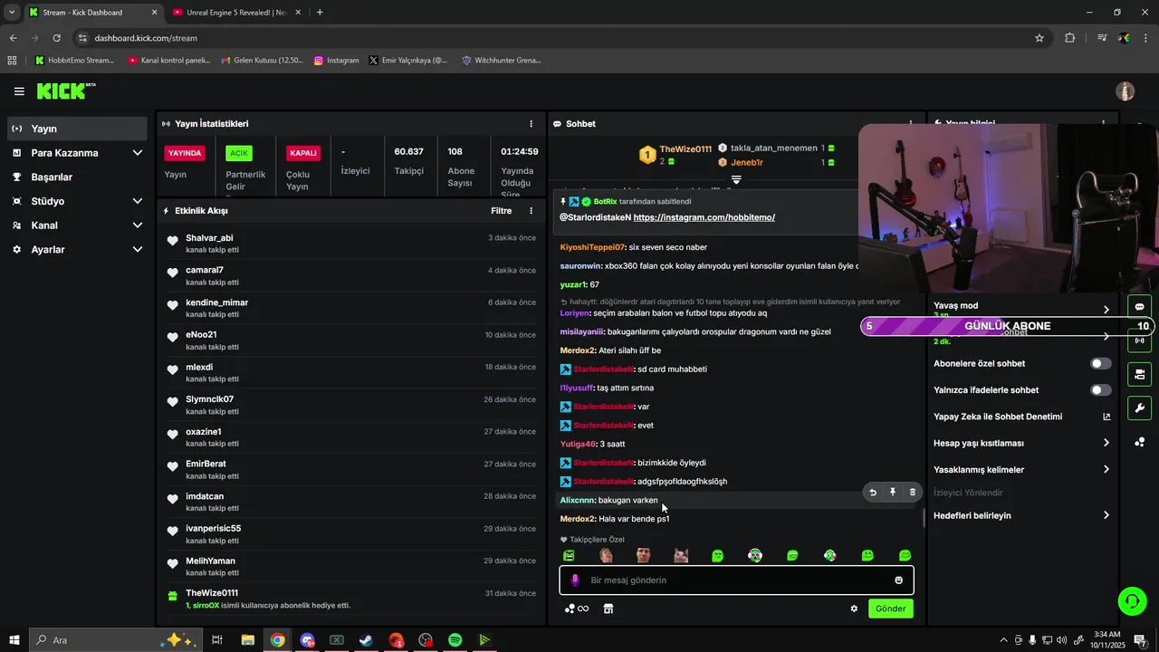The image size is (1159, 652).
Task: Switch to Unreal Engine 5 Revealed browser tab
Action: [x=237, y=12]
